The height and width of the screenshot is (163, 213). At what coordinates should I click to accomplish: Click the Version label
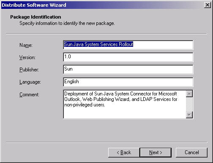(27, 57)
